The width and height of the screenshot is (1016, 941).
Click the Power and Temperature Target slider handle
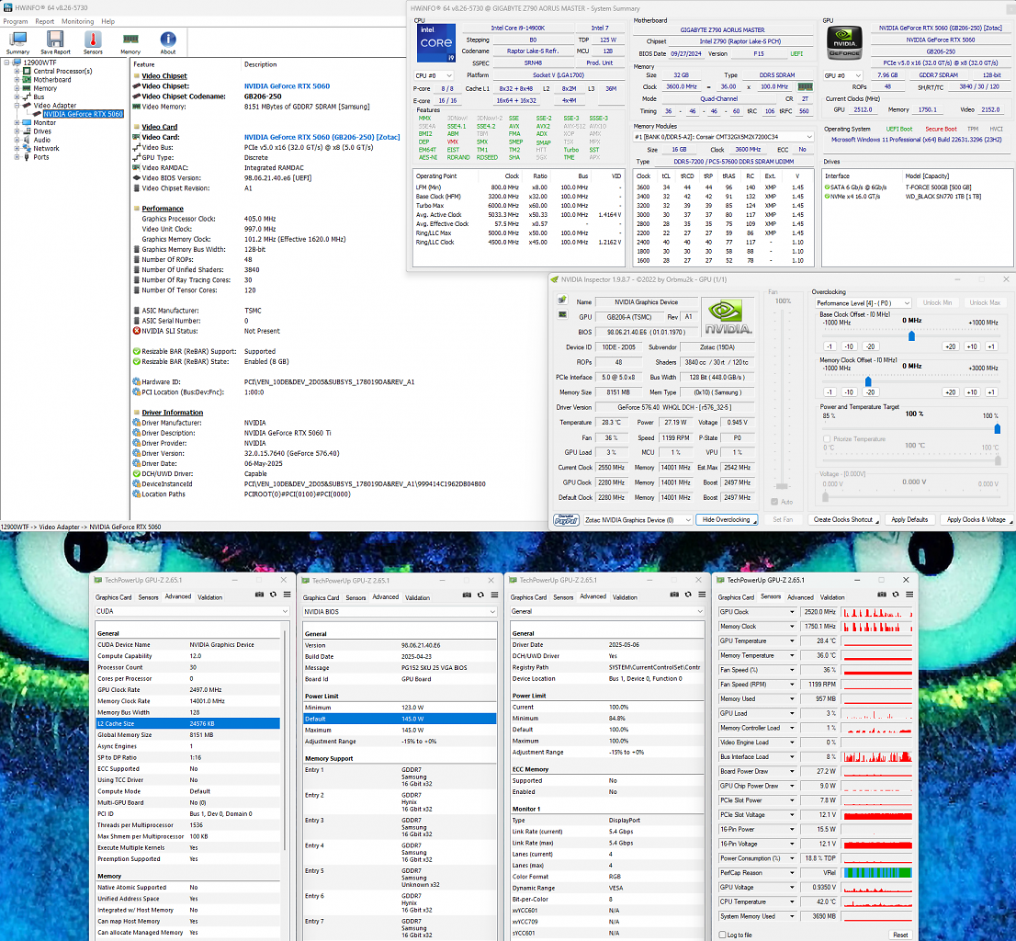[998, 428]
